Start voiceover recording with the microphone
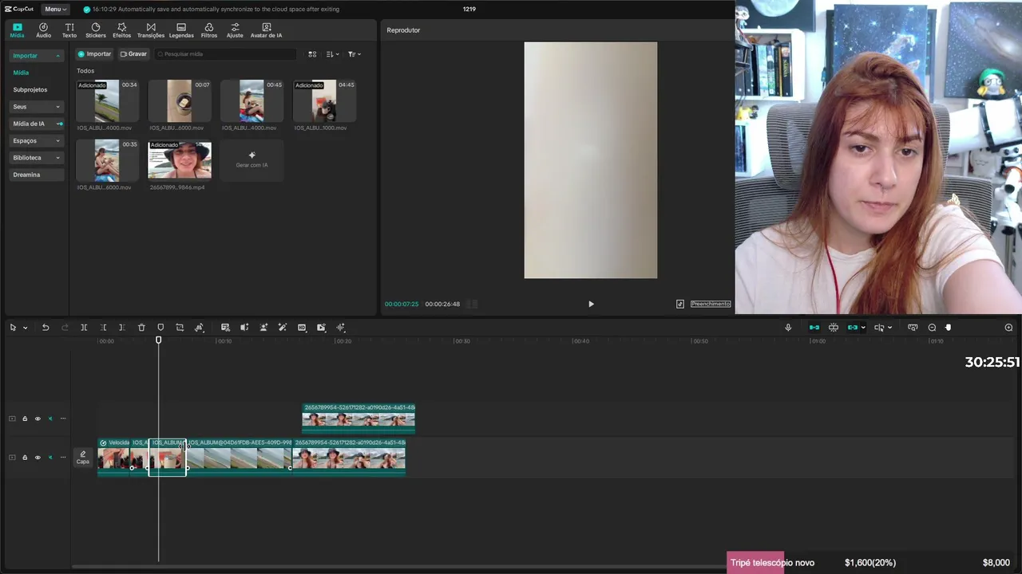This screenshot has width=1022, height=574. pos(788,328)
